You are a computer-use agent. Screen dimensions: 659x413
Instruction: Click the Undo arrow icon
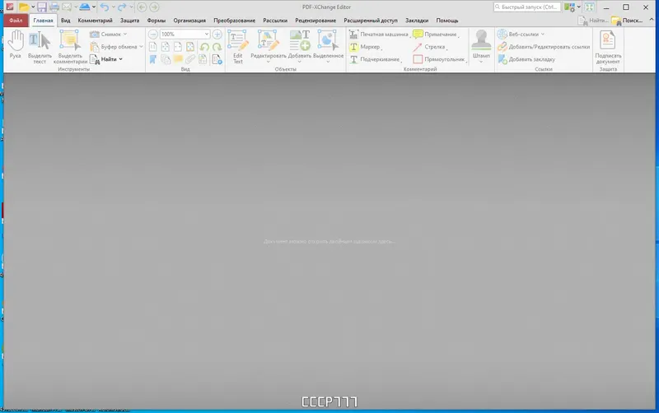point(105,7)
